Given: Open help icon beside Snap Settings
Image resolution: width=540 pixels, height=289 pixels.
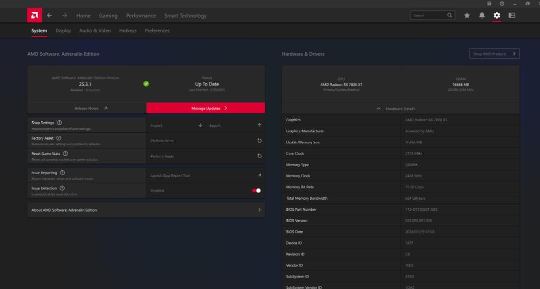Looking at the screenshot, I should pyautogui.click(x=59, y=122).
